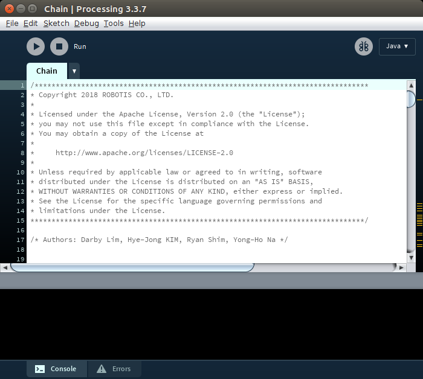Click the horizontal scrollbar left arrow
The image size is (423, 379).
click(x=5, y=267)
